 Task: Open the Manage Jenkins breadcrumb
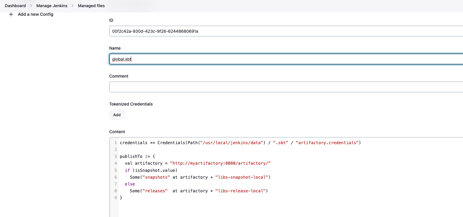point(52,6)
